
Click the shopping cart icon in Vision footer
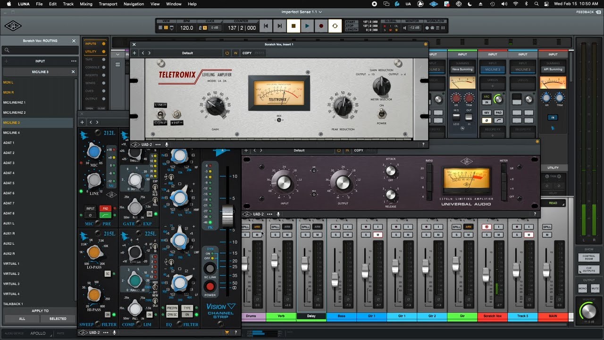pyautogui.click(x=227, y=332)
